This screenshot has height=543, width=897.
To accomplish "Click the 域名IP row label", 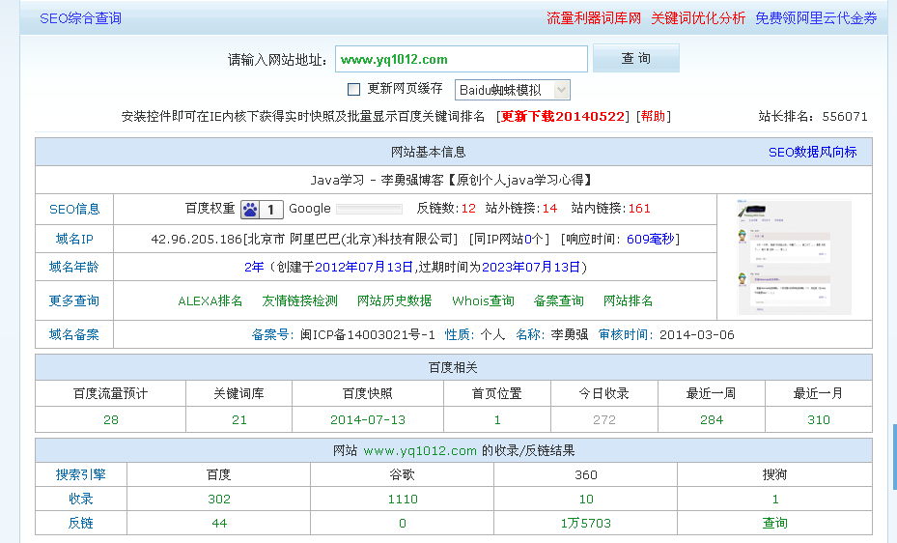I will click(x=74, y=239).
